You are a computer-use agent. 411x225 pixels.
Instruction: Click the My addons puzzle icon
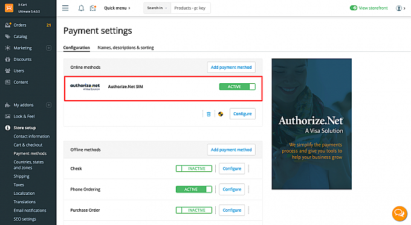[x=8, y=105]
